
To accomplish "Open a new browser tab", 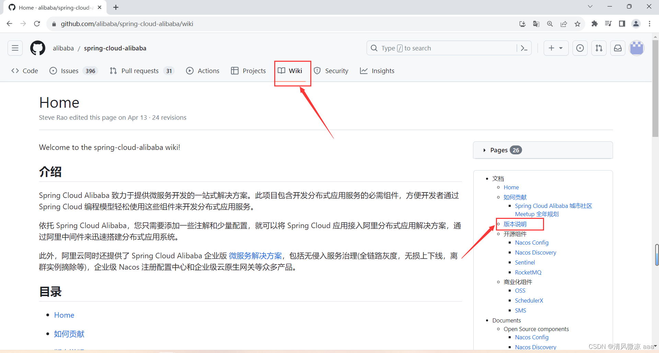I will (116, 7).
